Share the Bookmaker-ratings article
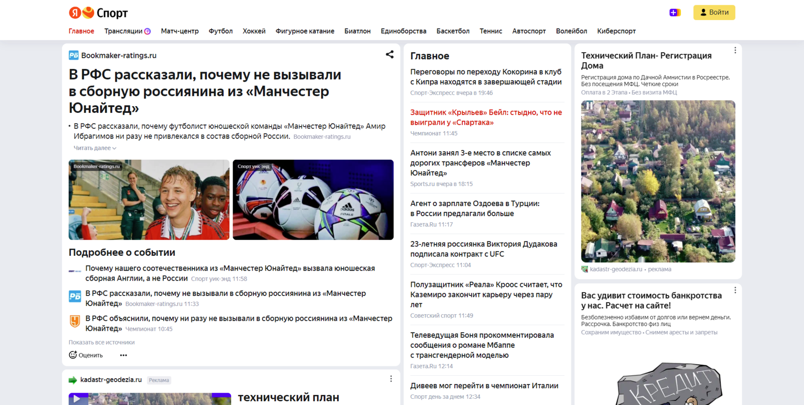Screen dimensions: 804x405 click(x=390, y=55)
